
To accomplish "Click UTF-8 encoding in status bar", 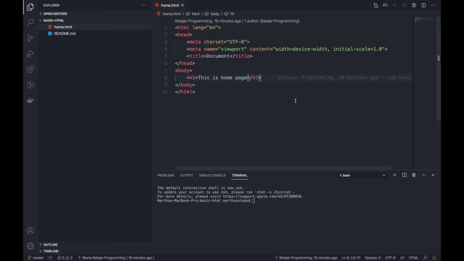I will [x=390, y=258].
